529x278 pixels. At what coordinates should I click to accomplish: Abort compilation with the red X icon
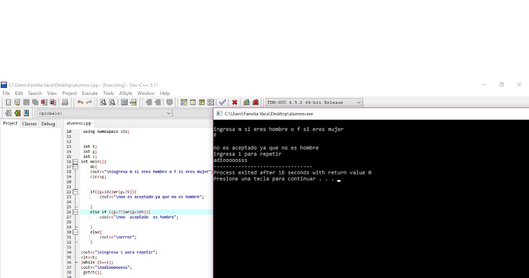click(235, 102)
